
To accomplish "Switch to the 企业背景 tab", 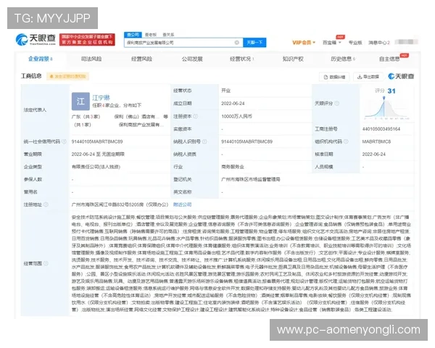I will [x=40, y=59].
